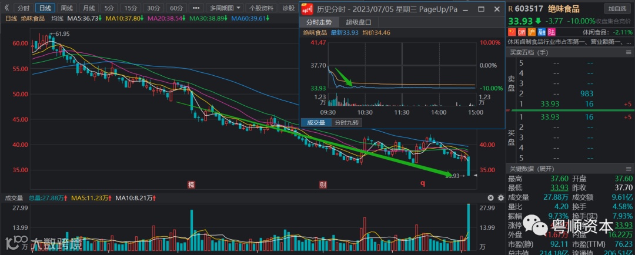Click the red q marker on chart
The width and height of the screenshot is (635, 255).
point(422,184)
